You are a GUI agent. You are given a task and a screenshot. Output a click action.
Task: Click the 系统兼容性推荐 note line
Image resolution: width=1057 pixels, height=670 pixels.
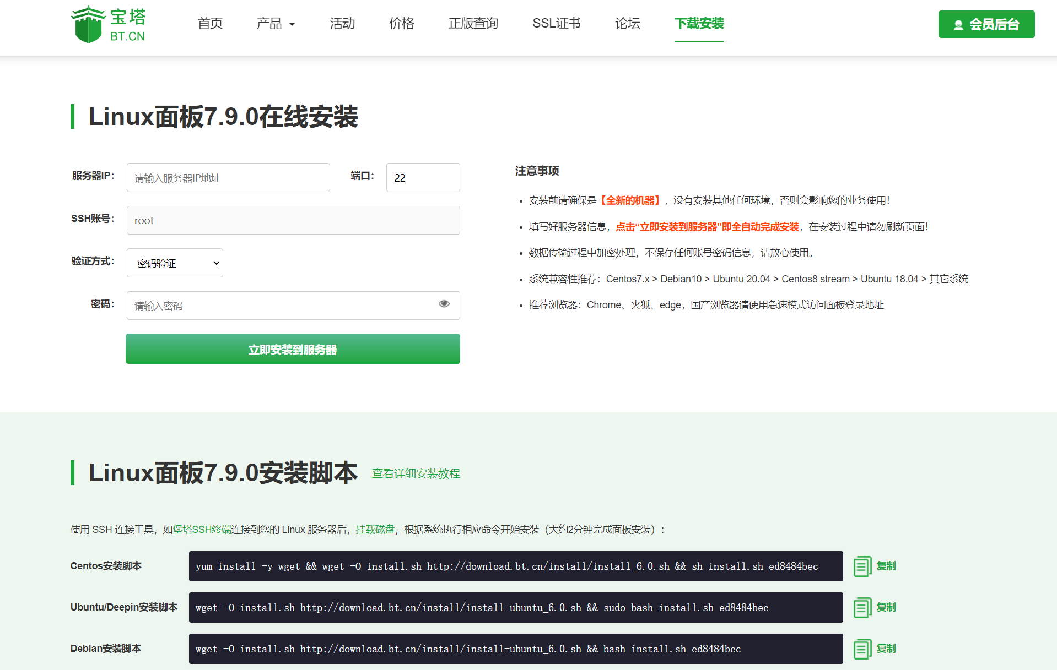point(748,279)
